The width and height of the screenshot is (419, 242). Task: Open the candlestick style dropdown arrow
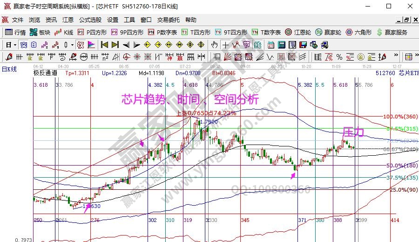(x=72, y=45)
